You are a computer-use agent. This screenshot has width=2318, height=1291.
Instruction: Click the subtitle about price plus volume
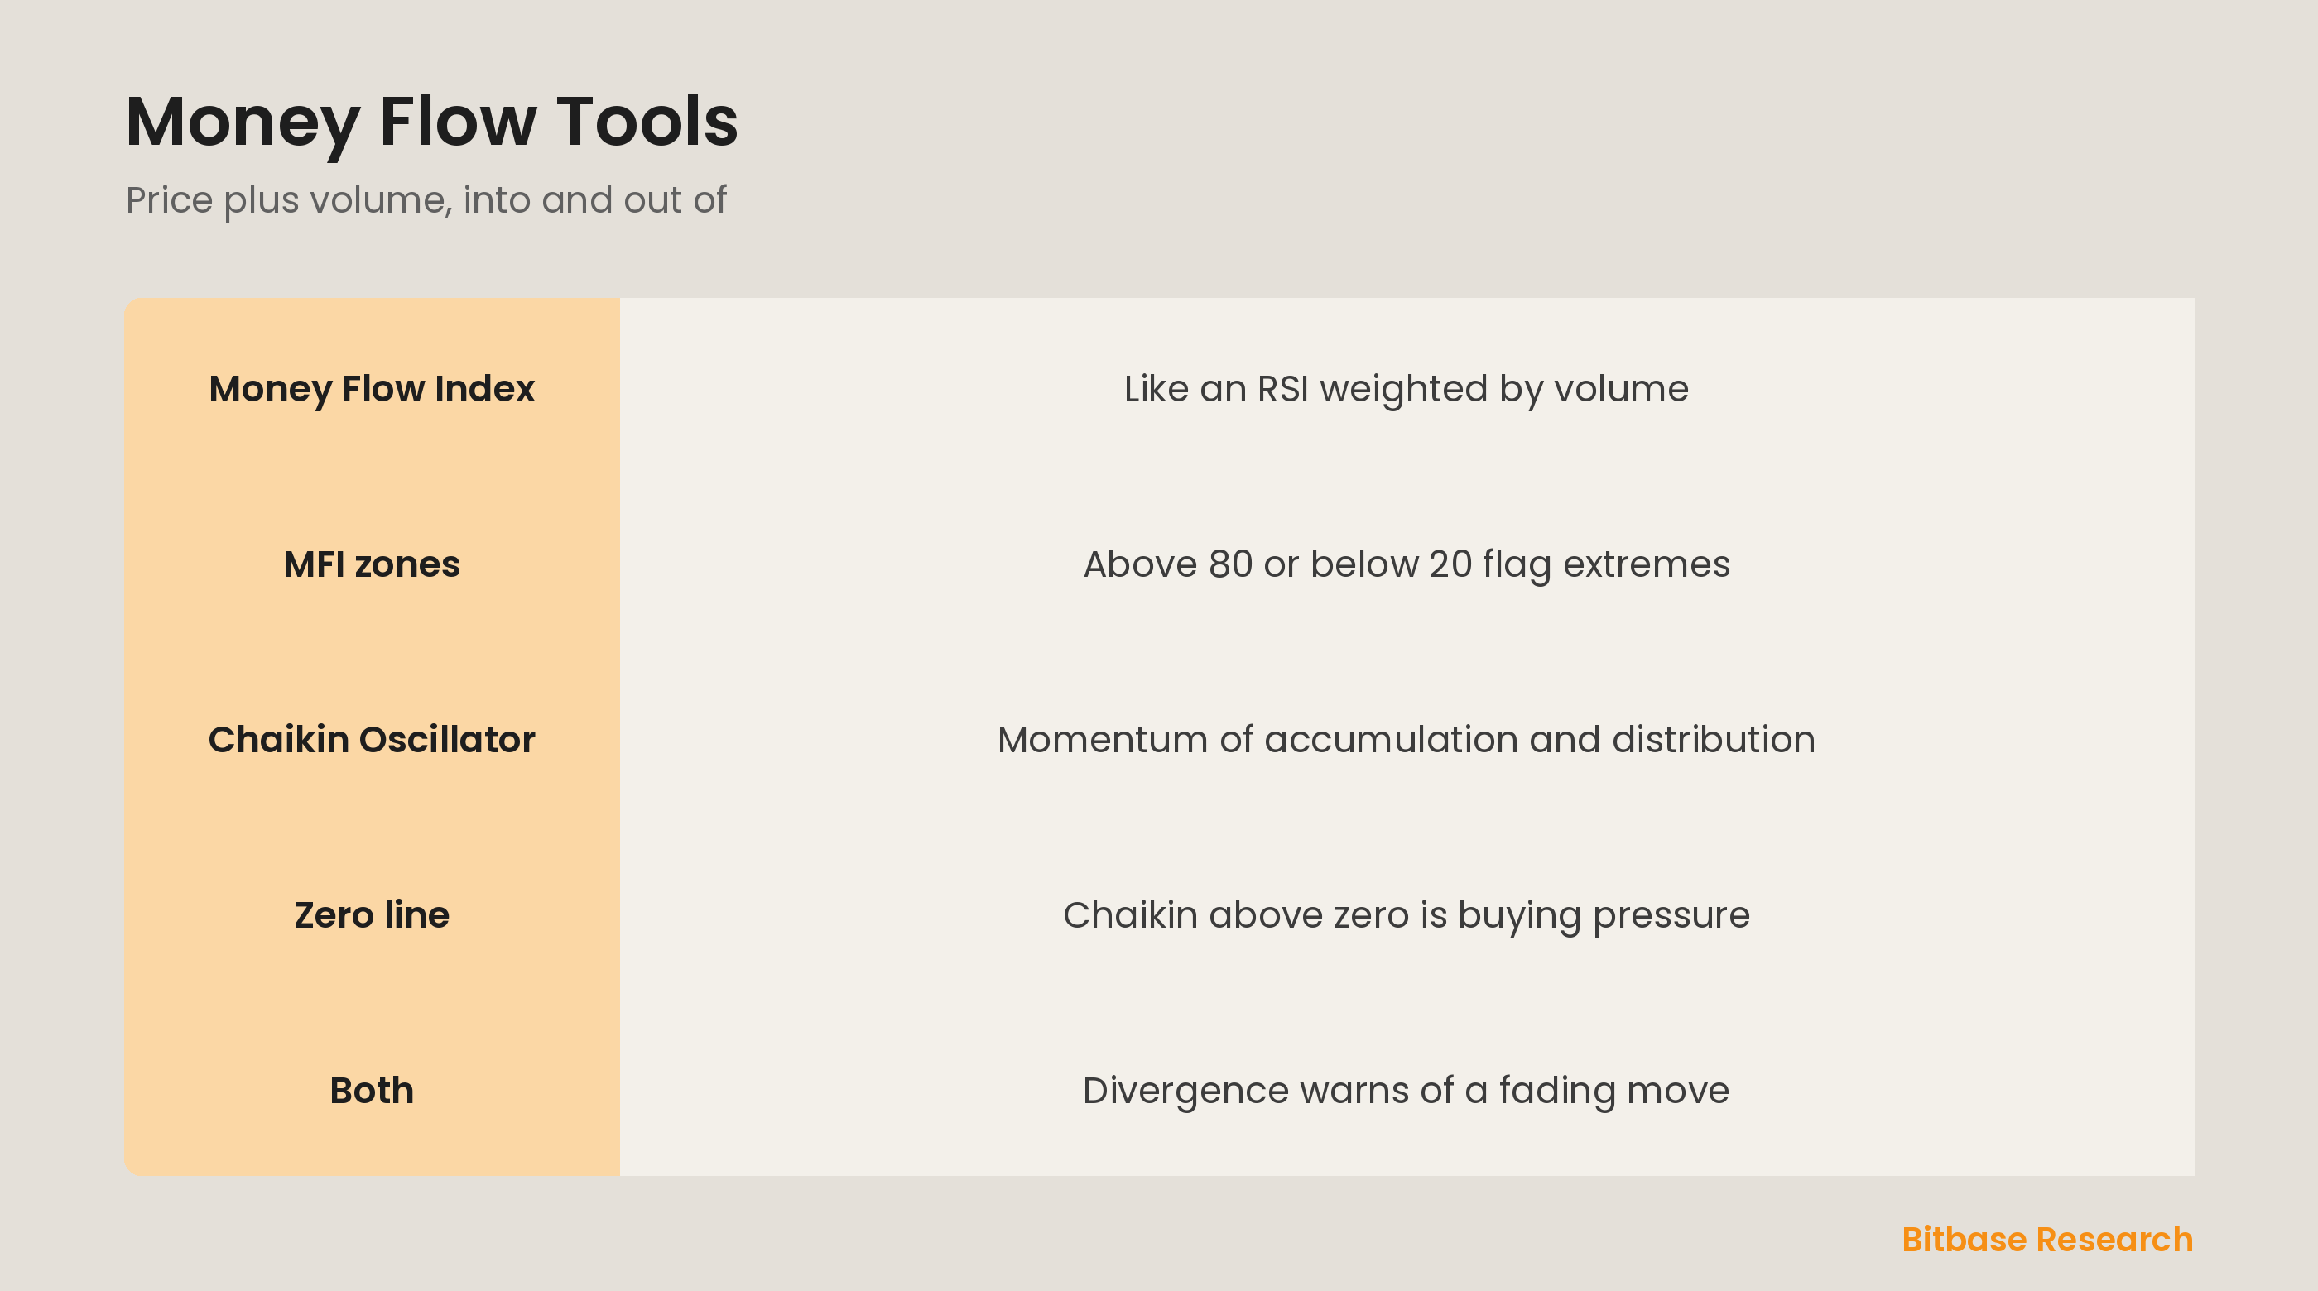[426, 199]
